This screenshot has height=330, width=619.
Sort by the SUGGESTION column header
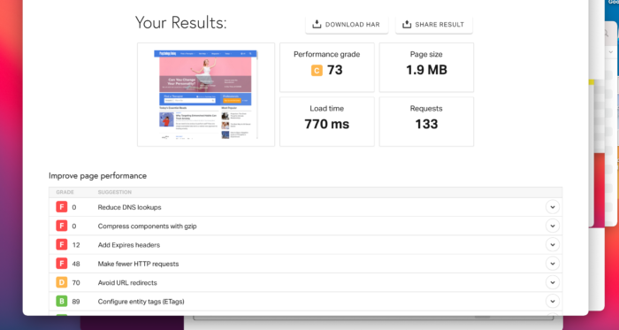pos(114,192)
